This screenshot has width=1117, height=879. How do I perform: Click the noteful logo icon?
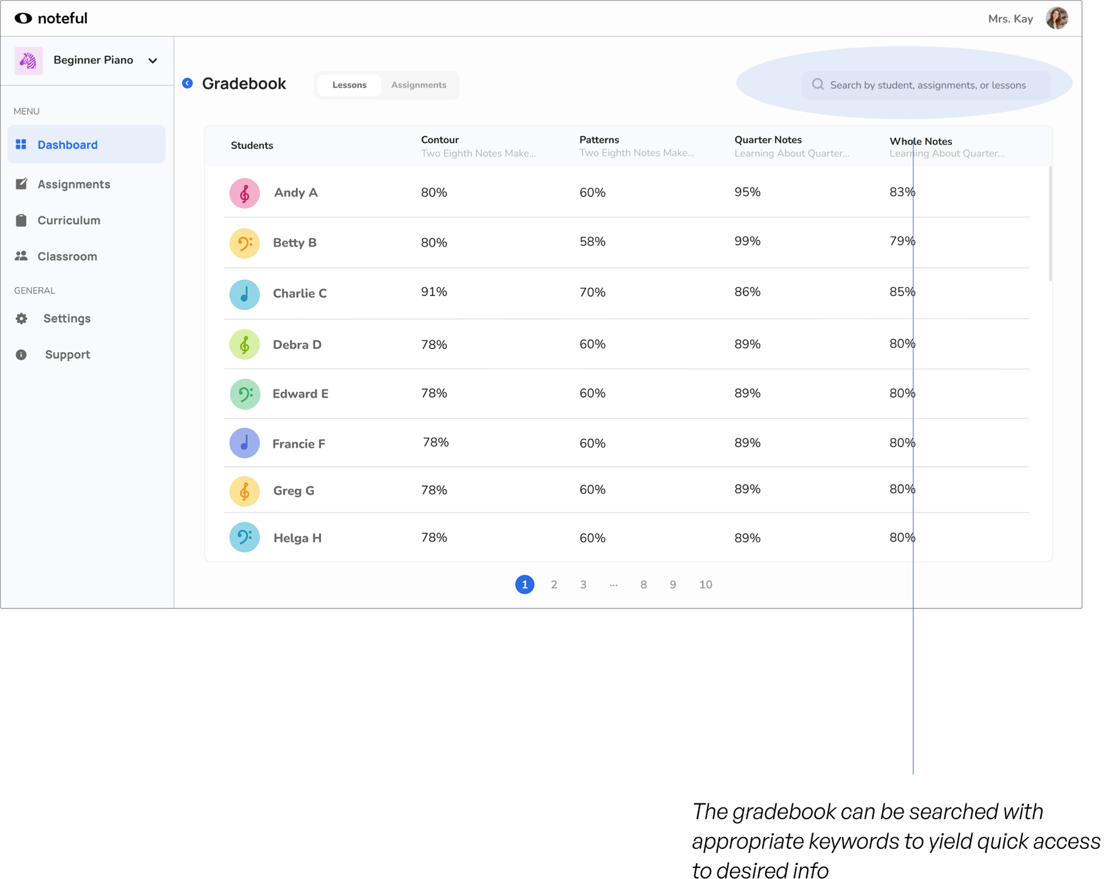pyautogui.click(x=23, y=18)
